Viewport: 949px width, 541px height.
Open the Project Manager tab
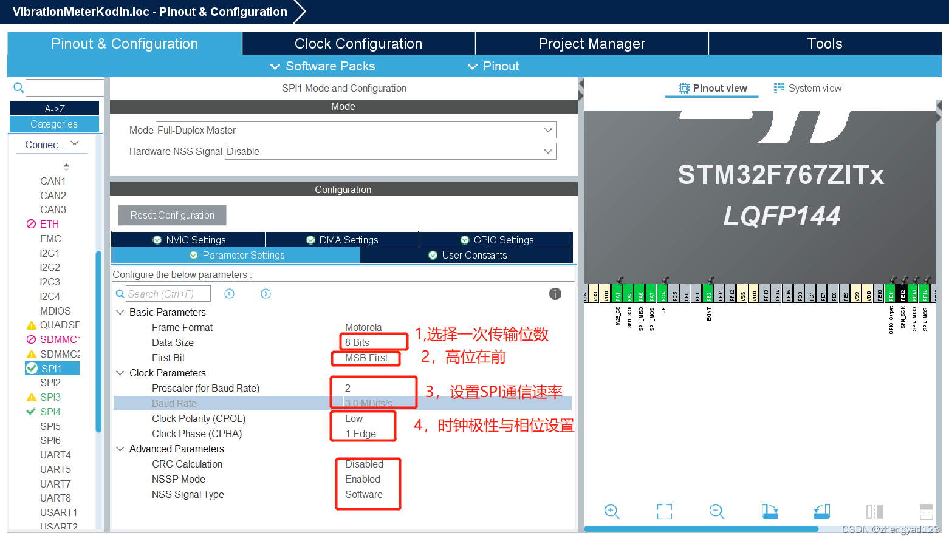tap(592, 44)
